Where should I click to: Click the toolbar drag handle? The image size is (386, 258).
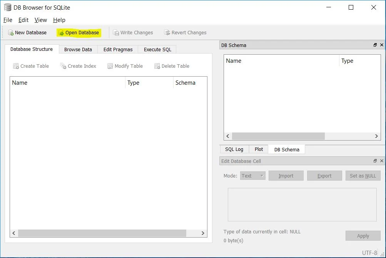click(x=3, y=32)
